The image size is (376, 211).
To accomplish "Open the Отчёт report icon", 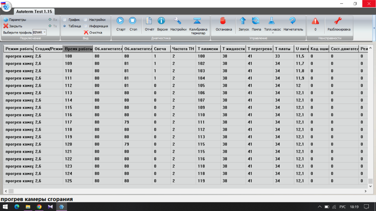I will click(149, 21).
